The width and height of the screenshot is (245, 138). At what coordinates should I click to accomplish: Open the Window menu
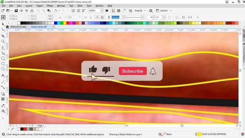point(100,6)
